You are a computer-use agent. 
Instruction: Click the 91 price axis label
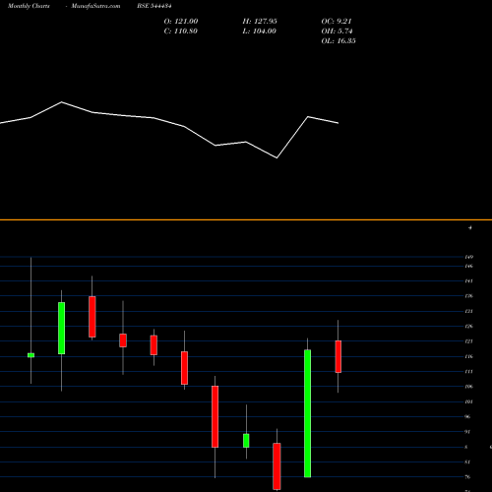[467, 432]
